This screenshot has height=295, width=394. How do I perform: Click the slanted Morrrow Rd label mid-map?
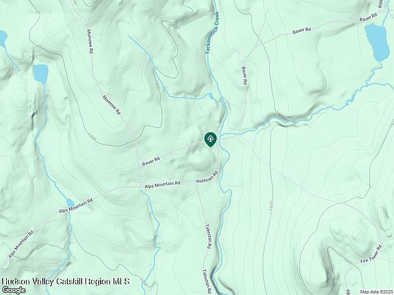point(111,105)
